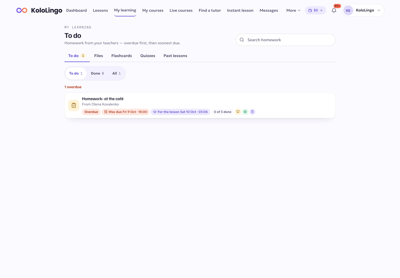Open Find a tutor
Screen dimensions: 400x278
click(x=210, y=10)
